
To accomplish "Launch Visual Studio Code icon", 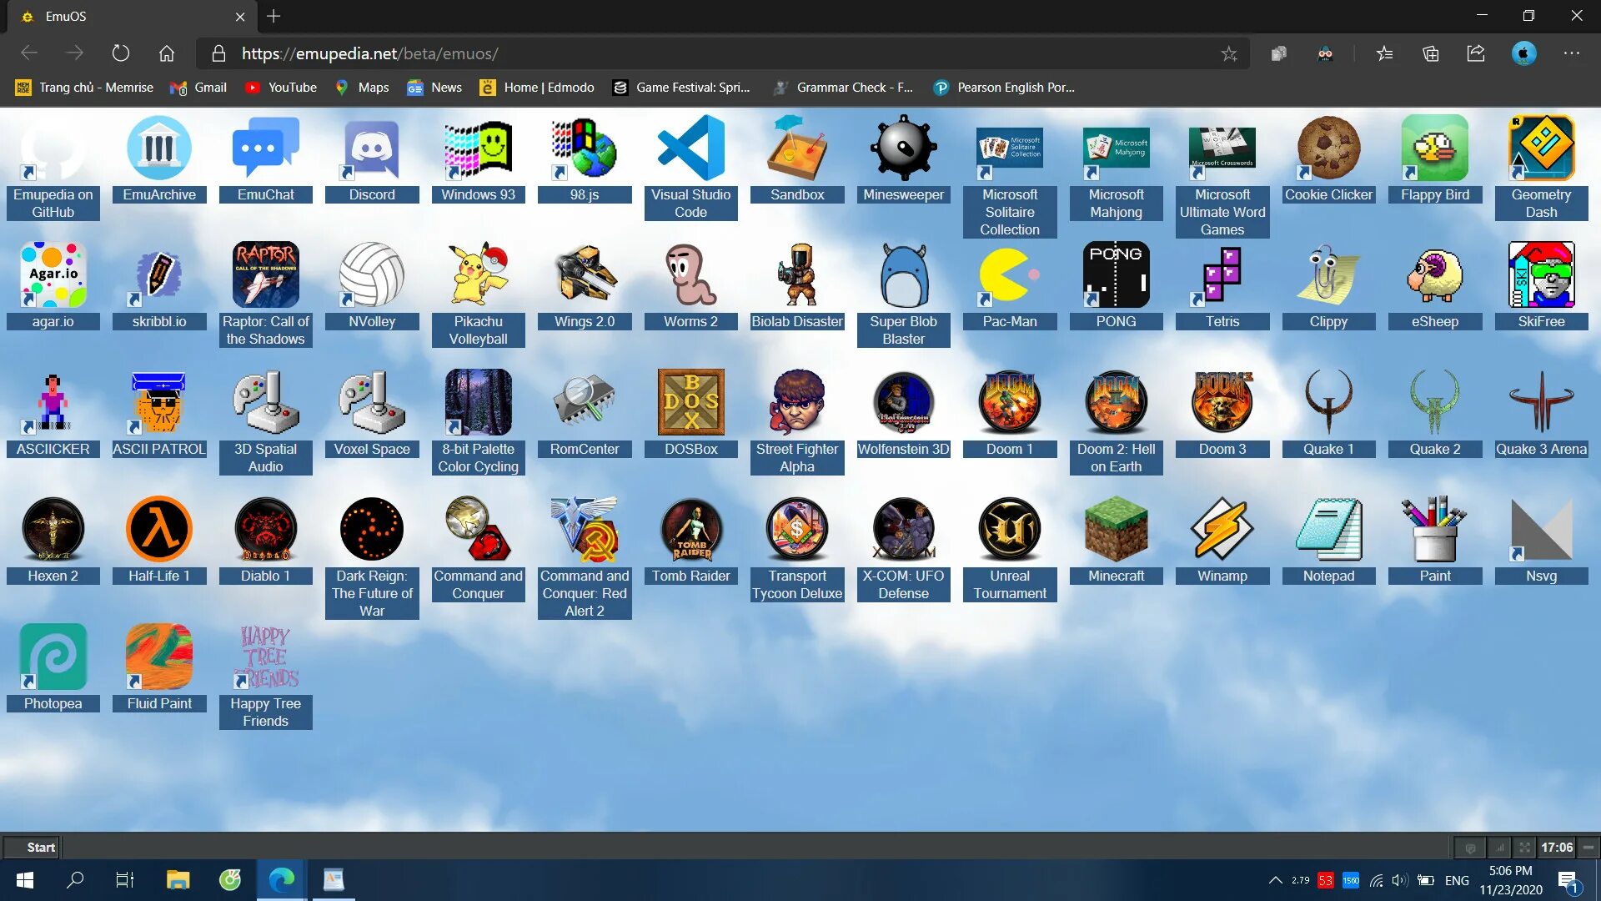I will [x=690, y=167].
